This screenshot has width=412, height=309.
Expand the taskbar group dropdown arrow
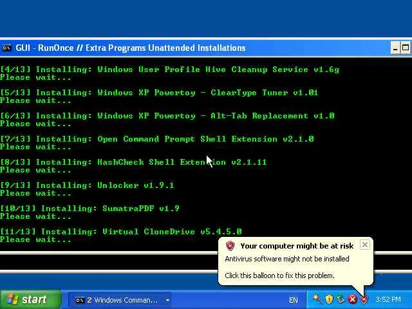pos(167,300)
